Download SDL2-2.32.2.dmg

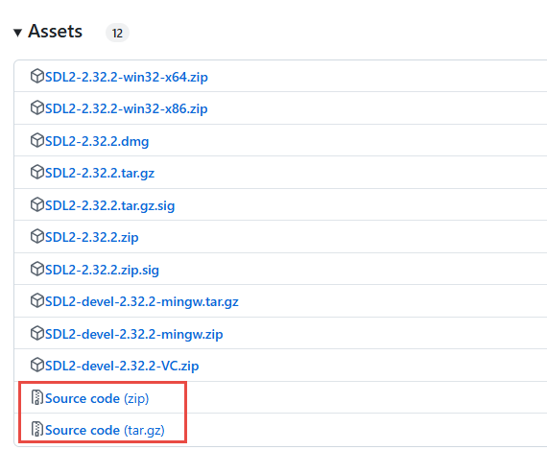[97, 141]
